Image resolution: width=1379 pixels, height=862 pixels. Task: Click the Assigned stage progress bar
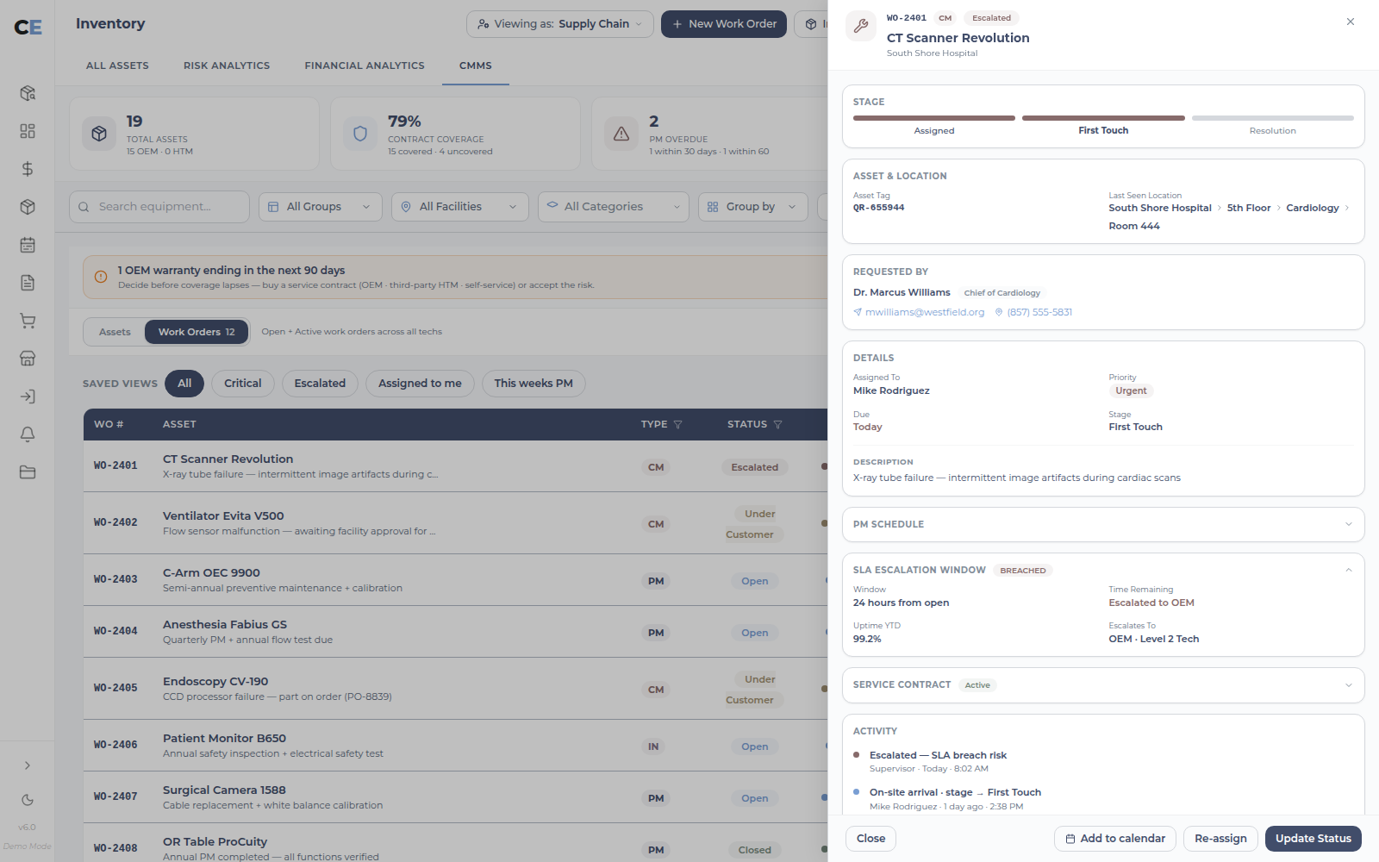(934, 118)
